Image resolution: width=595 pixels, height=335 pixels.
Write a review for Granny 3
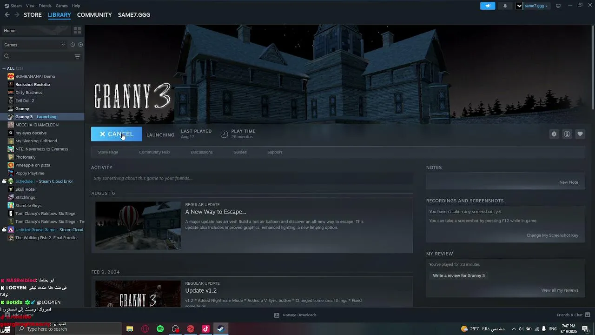[x=459, y=276]
